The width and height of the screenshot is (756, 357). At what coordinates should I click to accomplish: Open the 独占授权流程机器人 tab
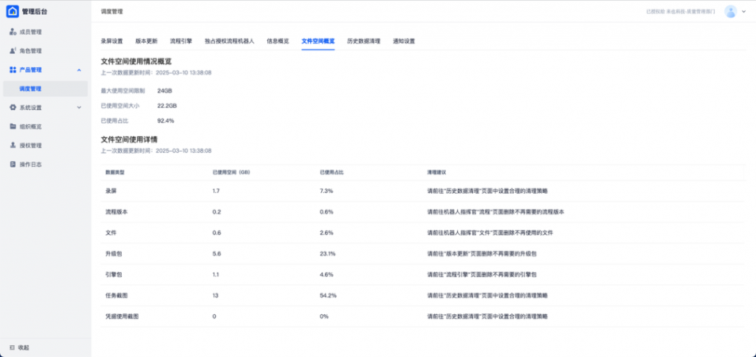[x=229, y=41]
